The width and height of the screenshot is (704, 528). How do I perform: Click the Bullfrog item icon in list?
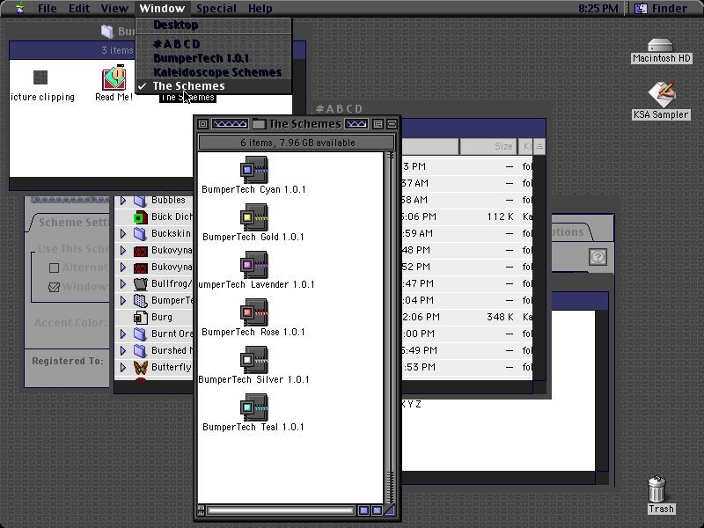141,283
